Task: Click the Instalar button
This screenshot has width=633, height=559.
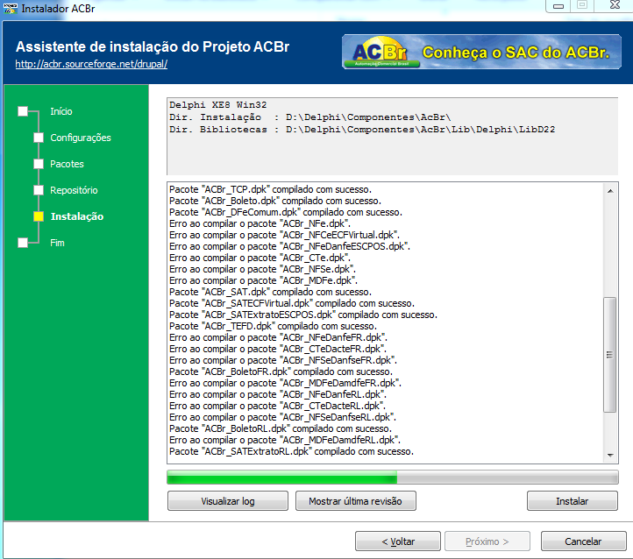Action: [572, 501]
